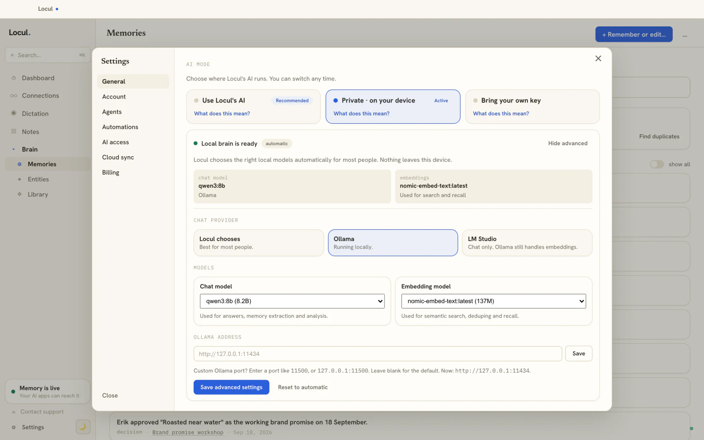This screenshot has height=440, width=704.
Task: Open the AI access settings tab
Action: click(x=116, y=142)
